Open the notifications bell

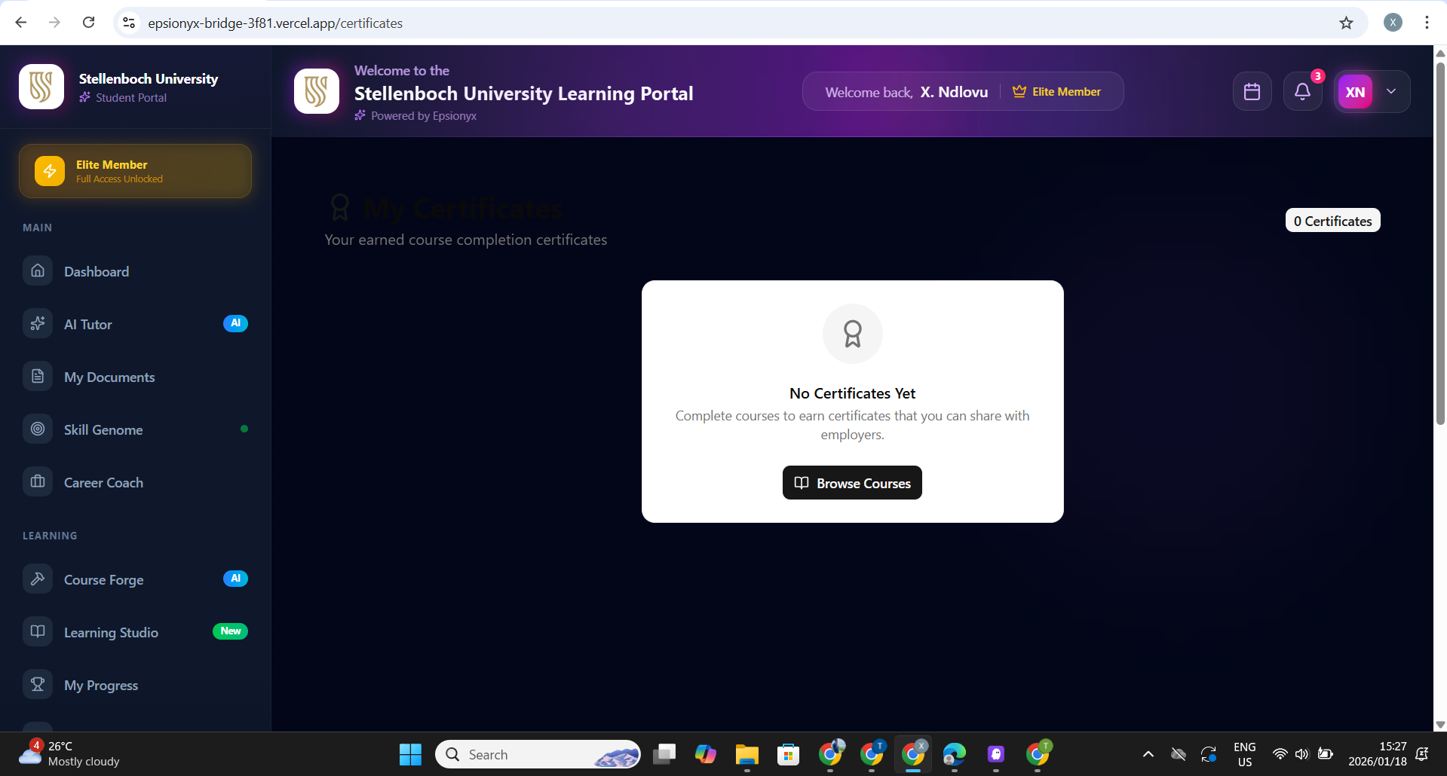click(x=1302, y=92)
